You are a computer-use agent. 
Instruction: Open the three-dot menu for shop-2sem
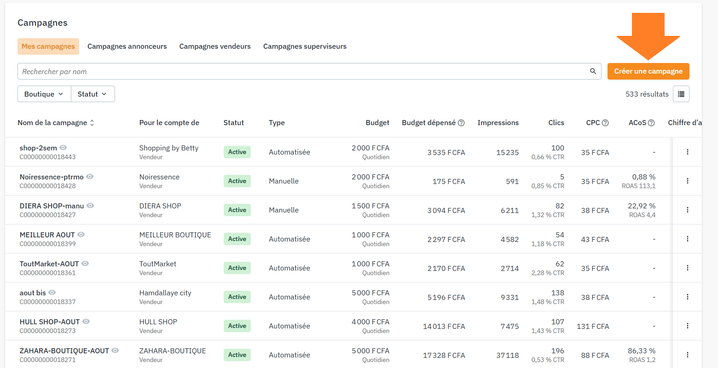pyautogui.click(x=687, y=152)
